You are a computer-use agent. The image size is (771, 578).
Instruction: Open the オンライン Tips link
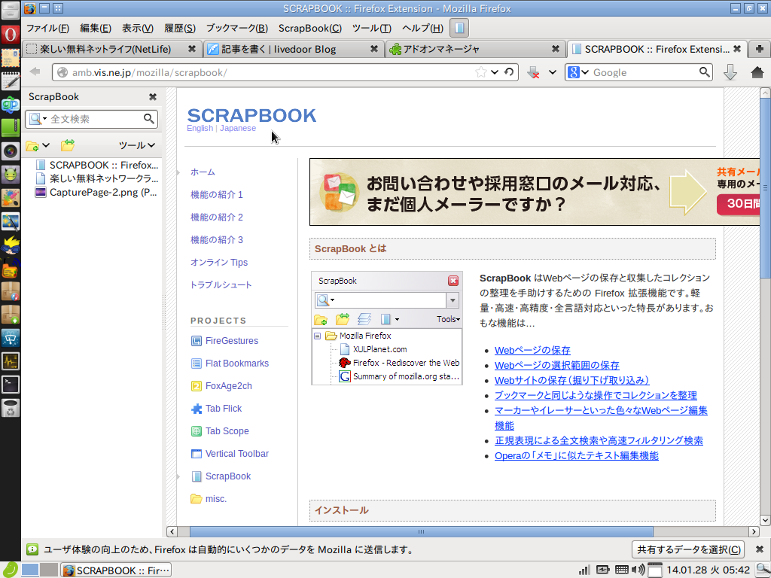point(219,263)
